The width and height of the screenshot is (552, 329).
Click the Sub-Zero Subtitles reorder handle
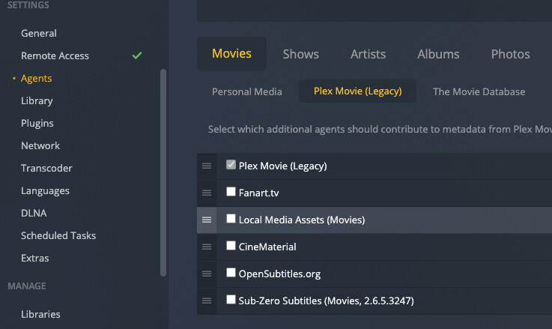(x=207, y=301)
